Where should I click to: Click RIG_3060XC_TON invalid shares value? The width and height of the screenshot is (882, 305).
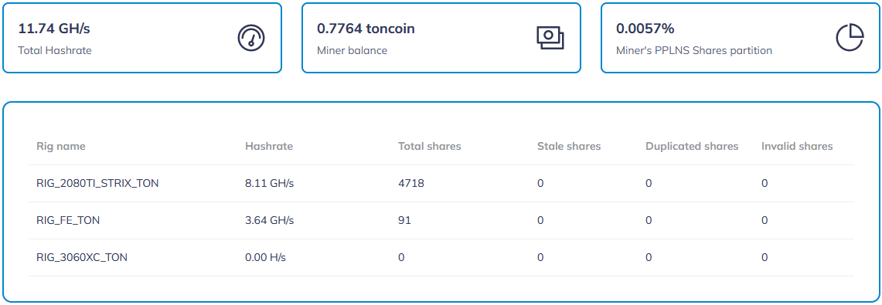tap(765, 258)
